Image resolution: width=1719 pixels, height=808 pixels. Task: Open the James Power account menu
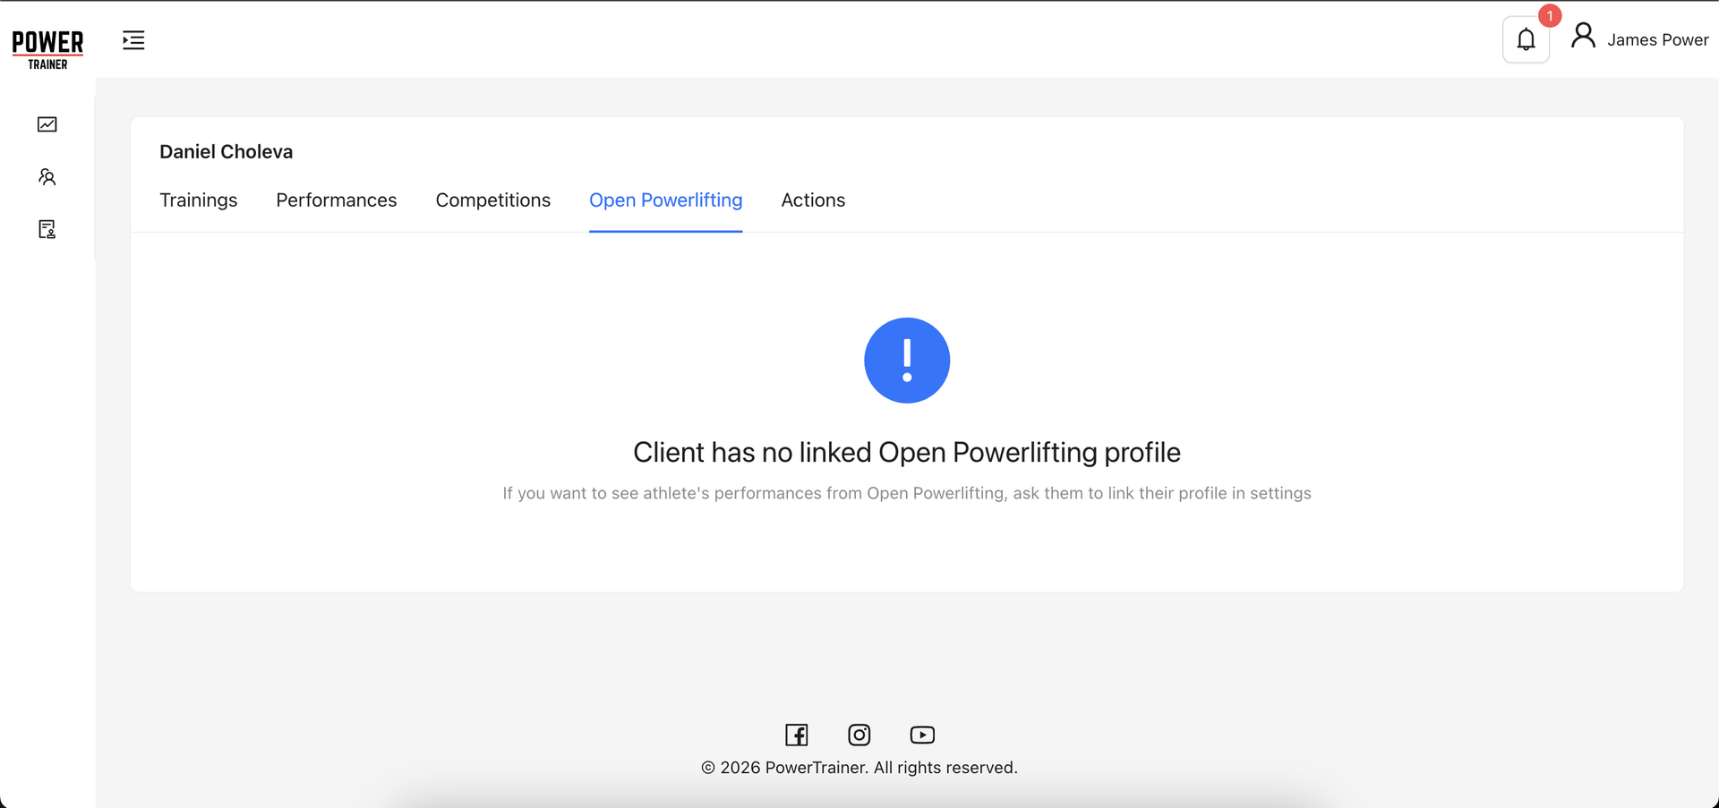tap(1657, 40)
